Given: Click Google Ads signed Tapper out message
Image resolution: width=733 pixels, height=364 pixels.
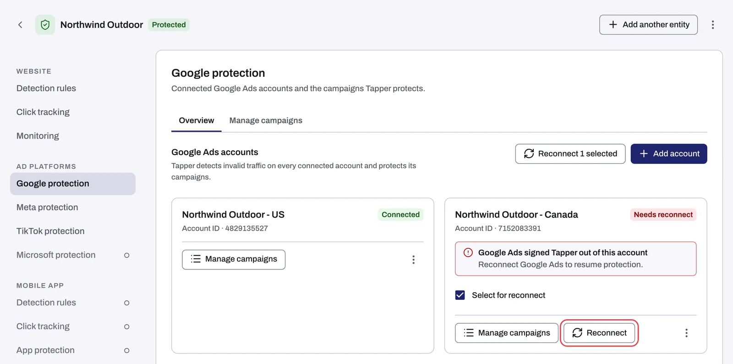Looking at the screenshot, I should [563, 252].
